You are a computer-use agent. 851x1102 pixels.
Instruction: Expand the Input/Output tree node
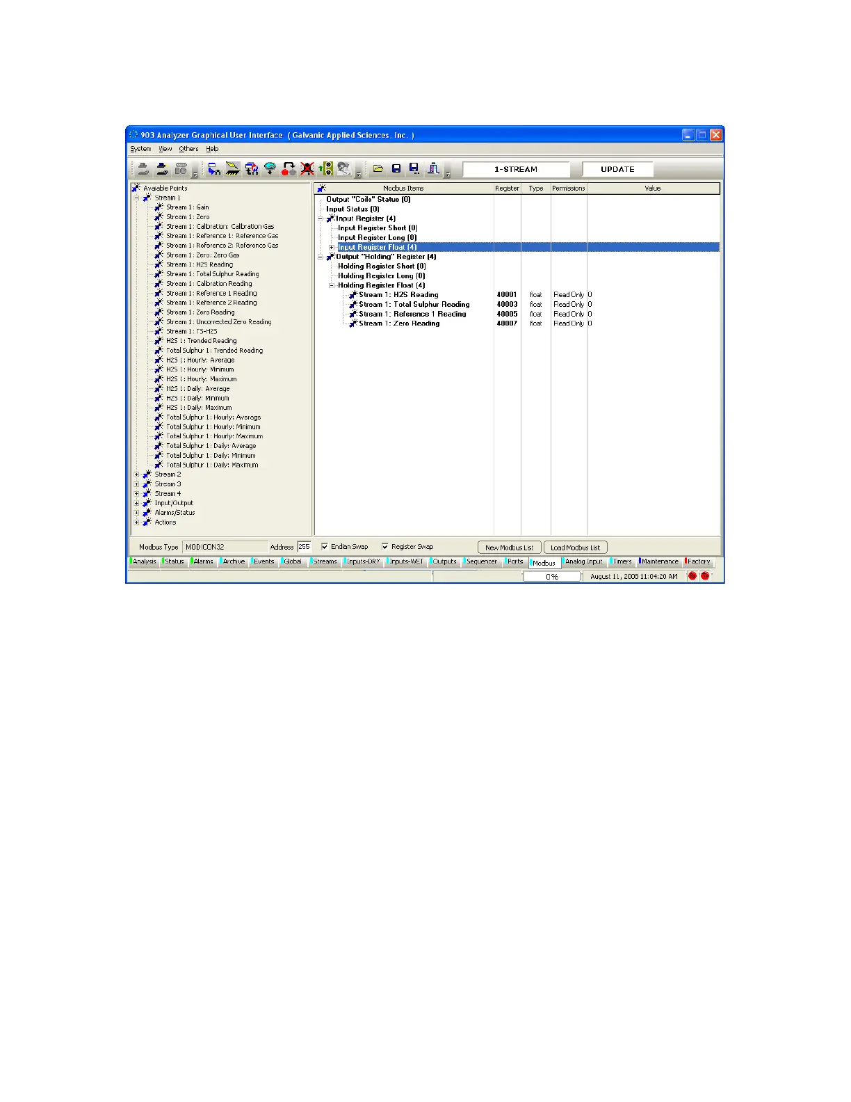(x=137, y=503)
